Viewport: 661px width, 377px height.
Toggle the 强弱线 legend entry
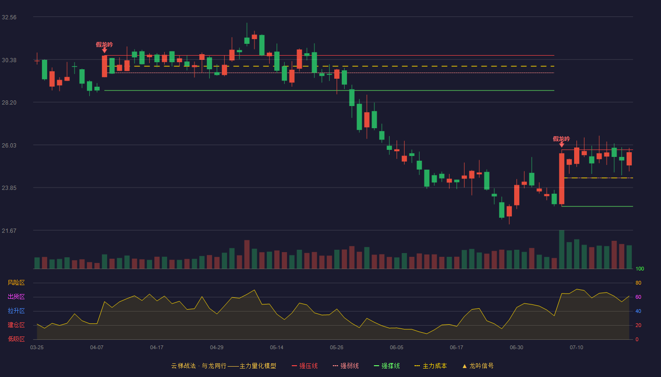(x=346, y=366)
